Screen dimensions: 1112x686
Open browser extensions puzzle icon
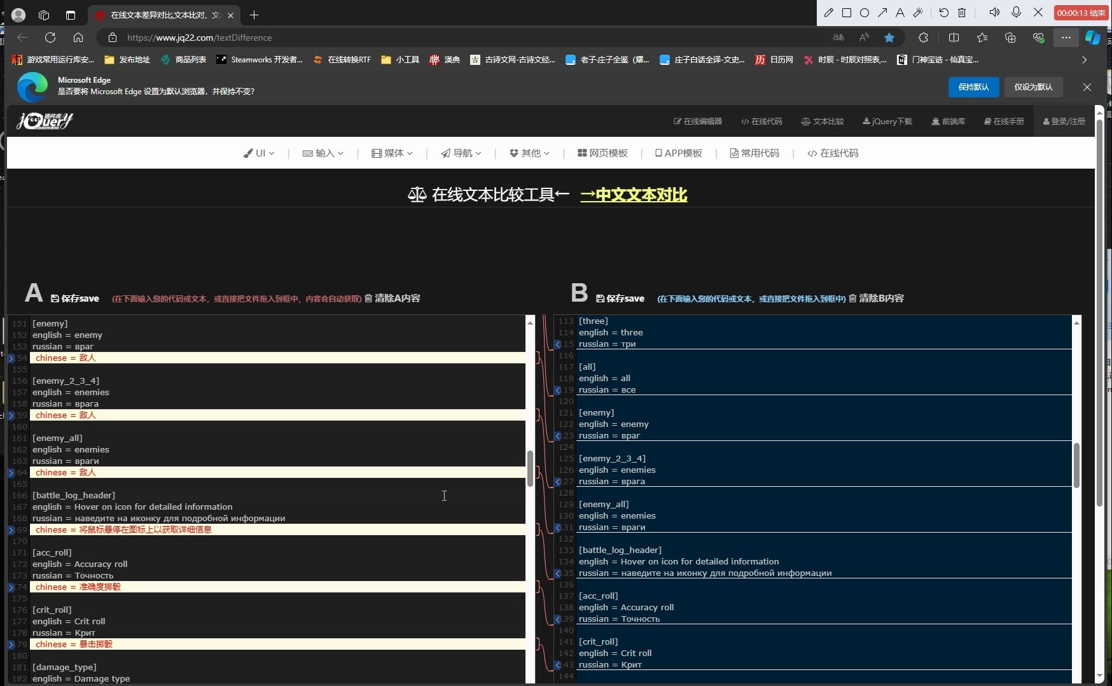tap(924, 38)
